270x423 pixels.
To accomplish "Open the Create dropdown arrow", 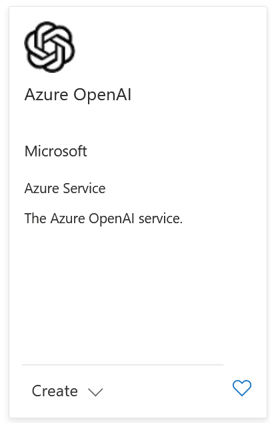I will [95, 392].
